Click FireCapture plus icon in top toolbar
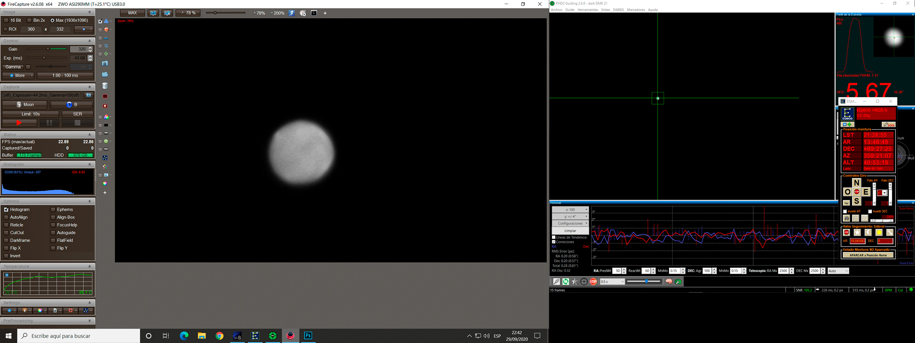The image size is (915, 343). (325, 13)
